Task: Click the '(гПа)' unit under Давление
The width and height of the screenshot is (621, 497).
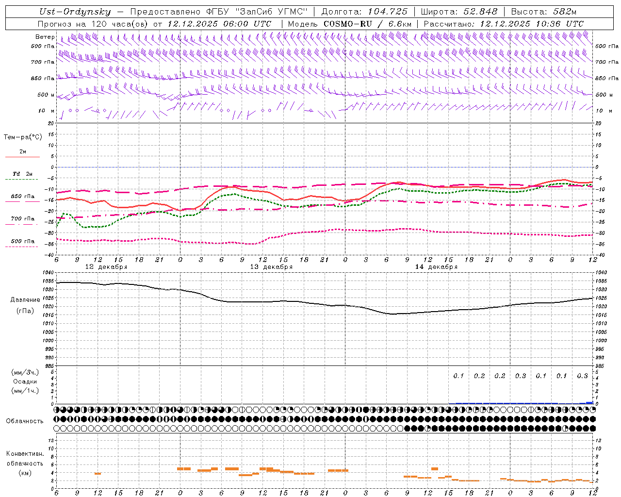Action: pyautogui.click(x=25, y=311)
